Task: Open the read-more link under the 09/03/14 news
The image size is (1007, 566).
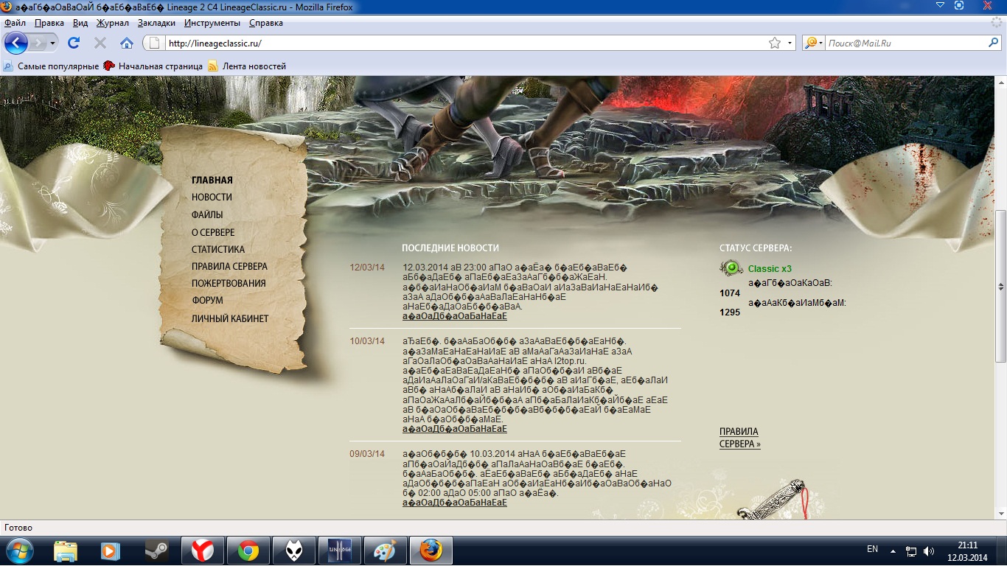Action: [x=455, y=503]
